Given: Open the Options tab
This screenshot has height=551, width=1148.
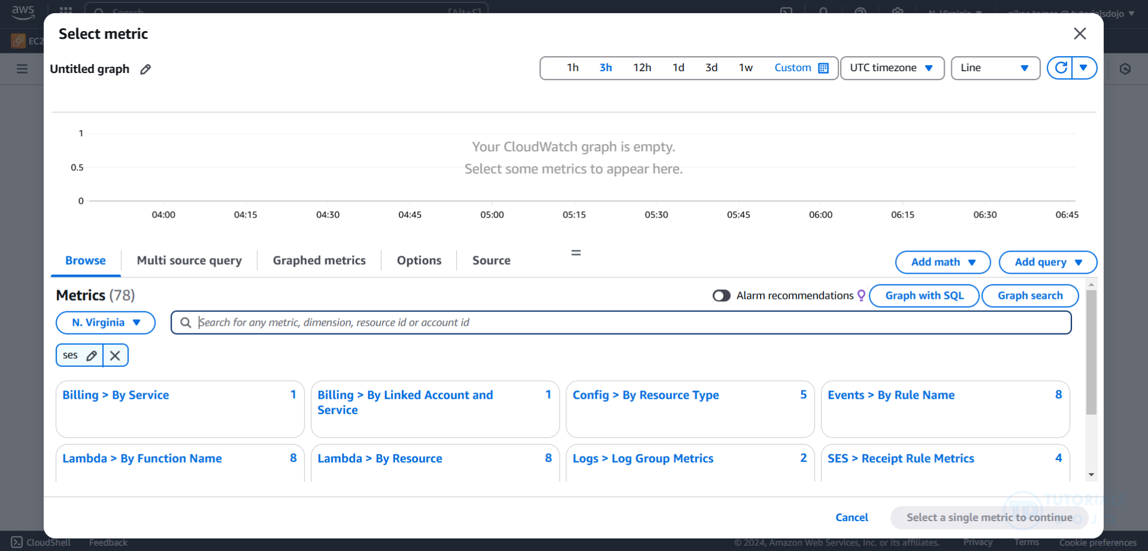Looking at the screenshot, I should [419, 261].
